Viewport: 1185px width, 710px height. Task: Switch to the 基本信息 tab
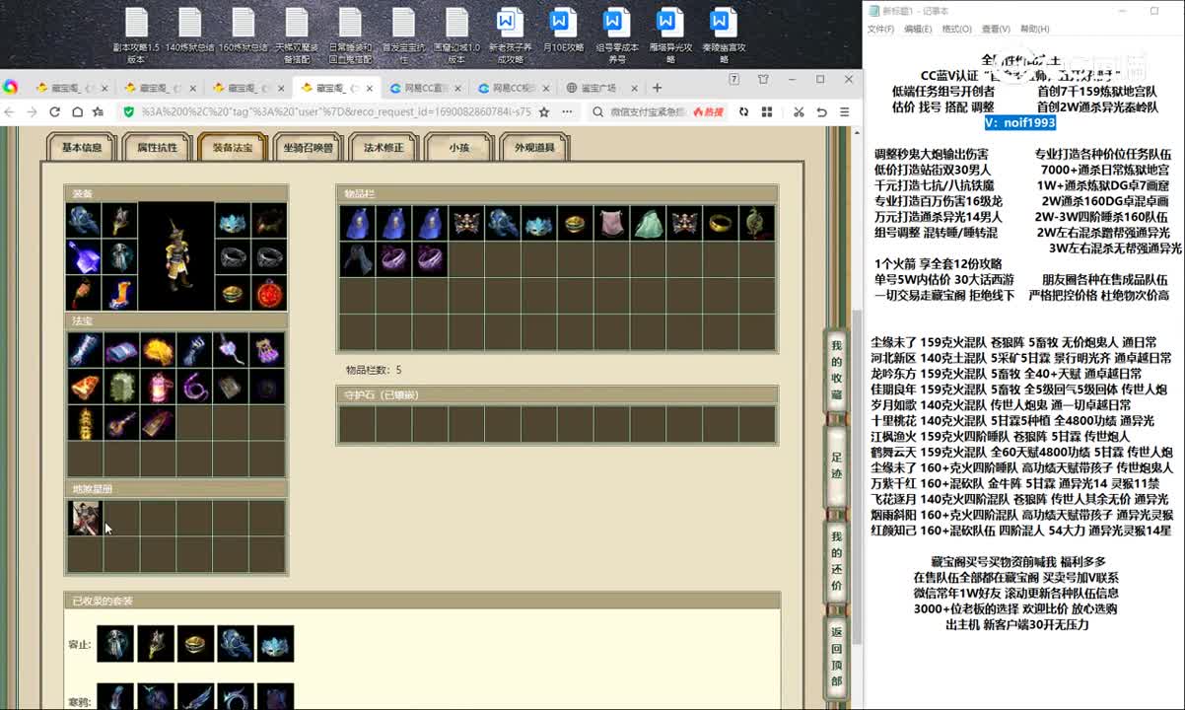click(x=82, y=148)
